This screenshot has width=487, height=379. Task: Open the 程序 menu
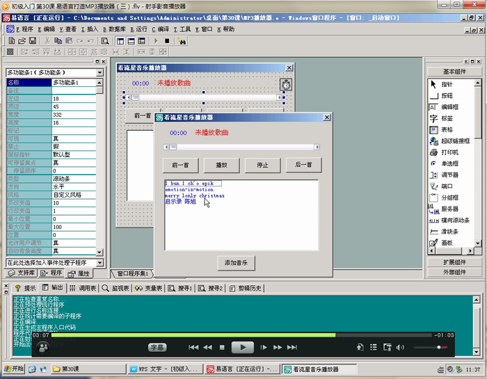pyautogui.click(x=24, y=29)
